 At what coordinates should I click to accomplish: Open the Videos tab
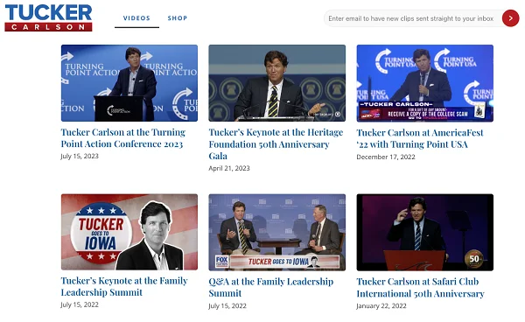click(136, 18)
